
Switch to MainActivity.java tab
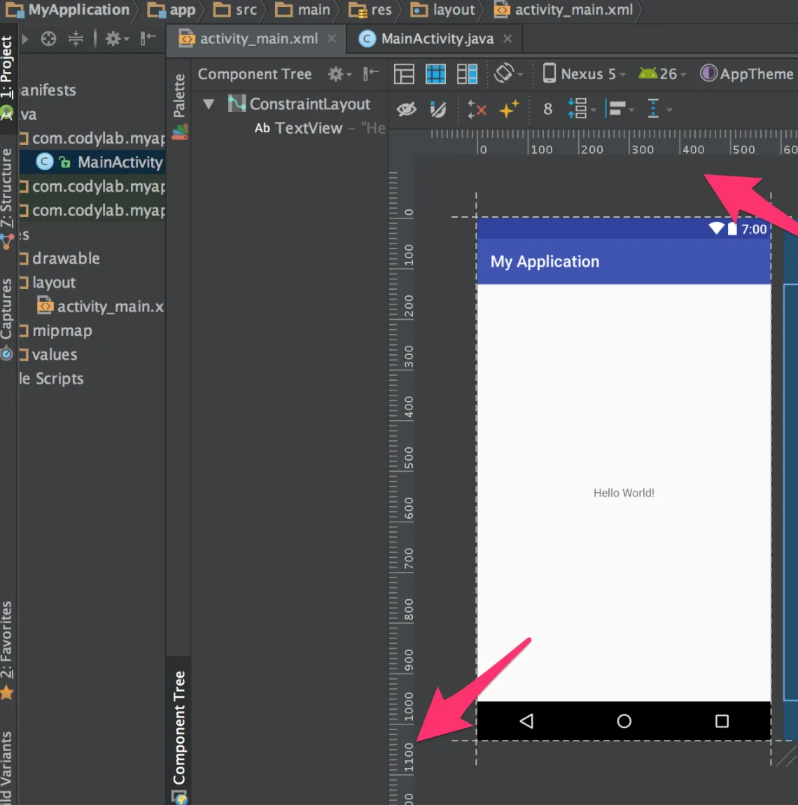point(436,39)
